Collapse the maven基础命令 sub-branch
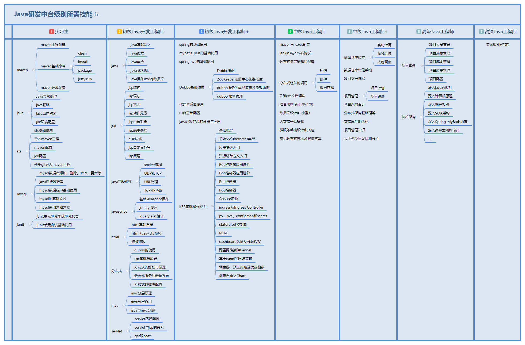Image resolution: width=525 pixels, height=345 pixels. tap(71, 66)
